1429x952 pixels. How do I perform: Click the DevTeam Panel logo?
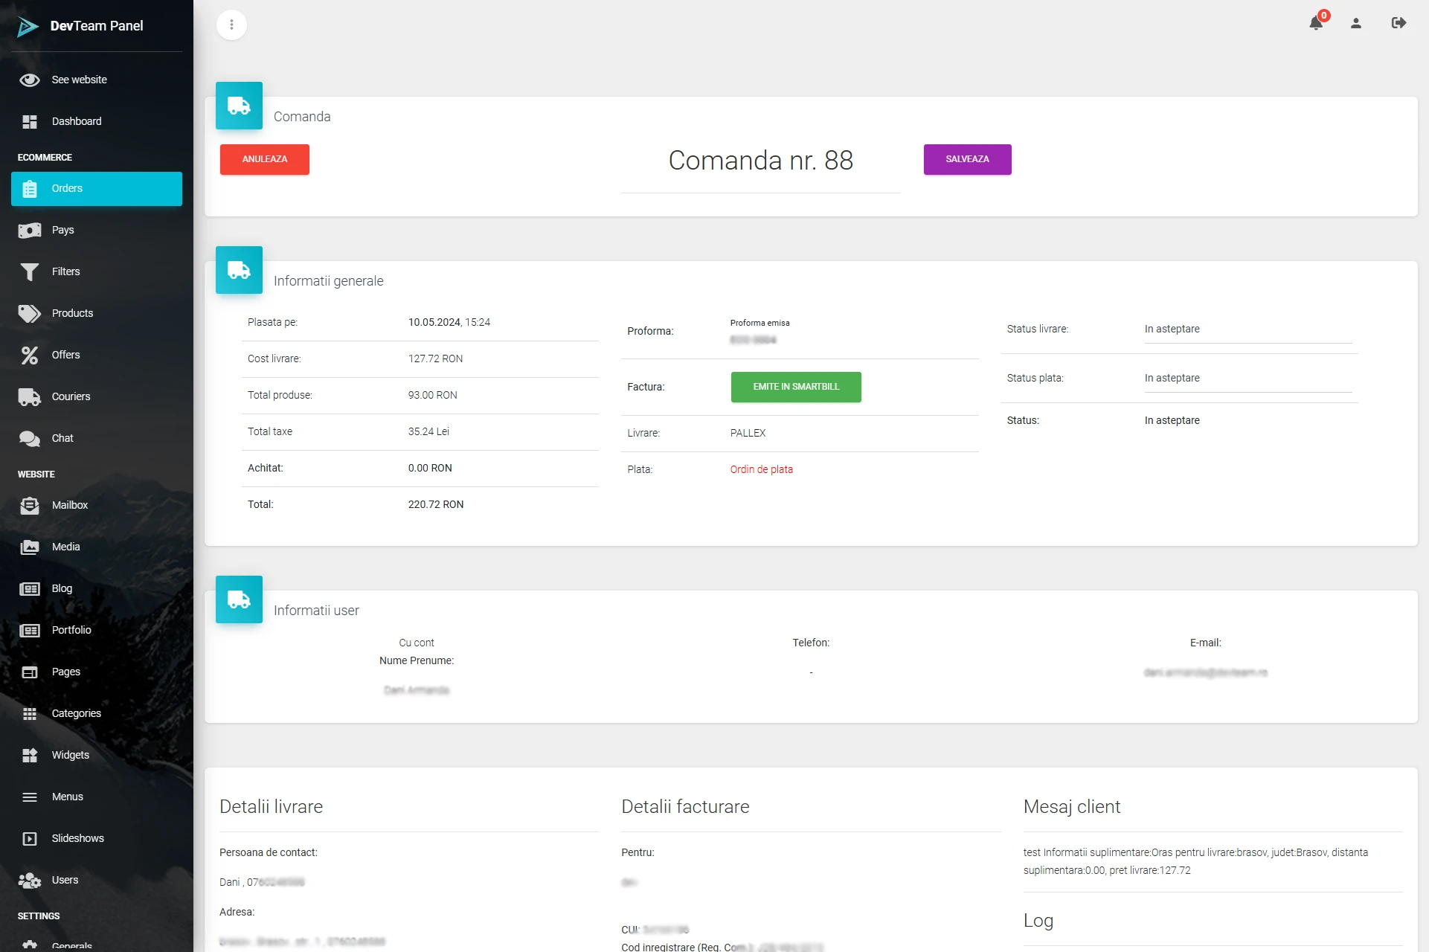tap(28, 27)
